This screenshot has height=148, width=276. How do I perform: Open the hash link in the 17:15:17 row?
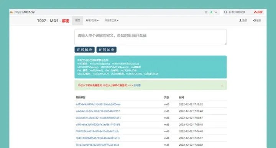click(98, 138)
